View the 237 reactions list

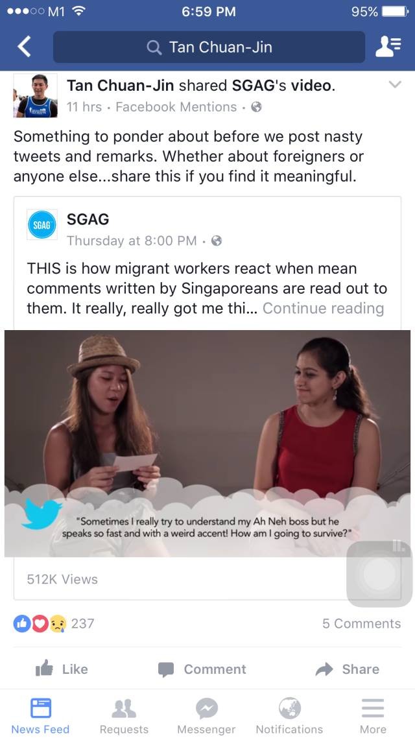[54, 624]
